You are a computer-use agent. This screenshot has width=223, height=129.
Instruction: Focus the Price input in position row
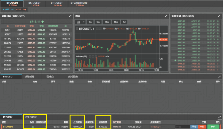183,127
